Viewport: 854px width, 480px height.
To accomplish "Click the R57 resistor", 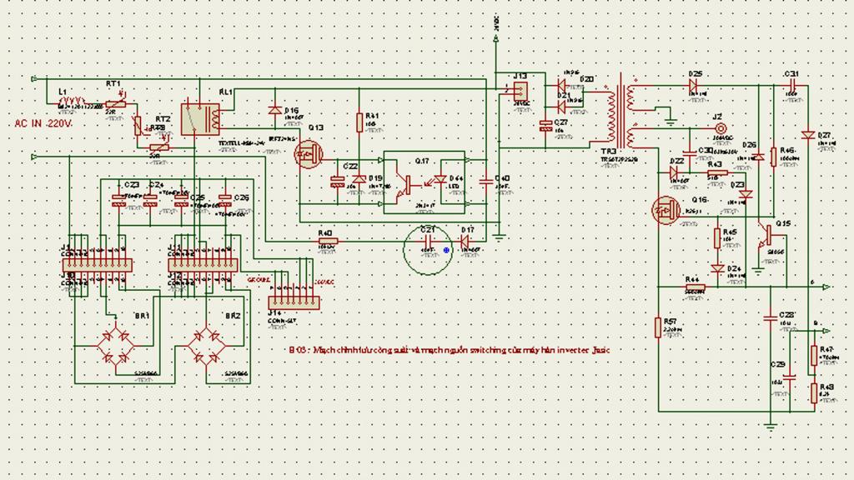I will [658, 327].
